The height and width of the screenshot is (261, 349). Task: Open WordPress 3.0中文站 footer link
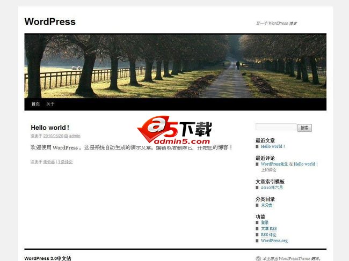(48, 258)
